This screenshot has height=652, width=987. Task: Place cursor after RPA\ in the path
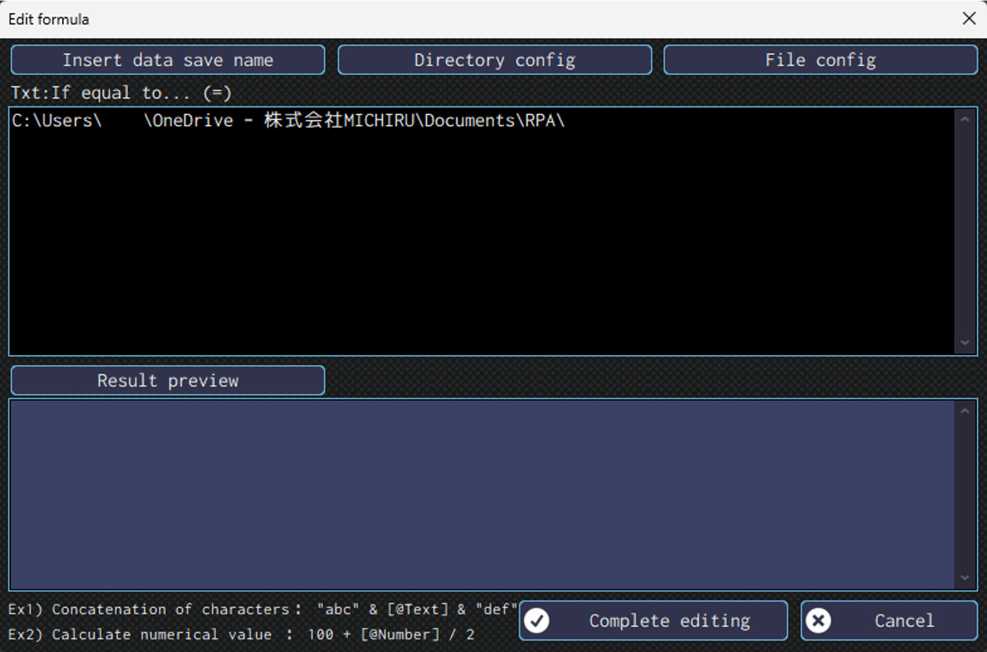pos(566,121)
